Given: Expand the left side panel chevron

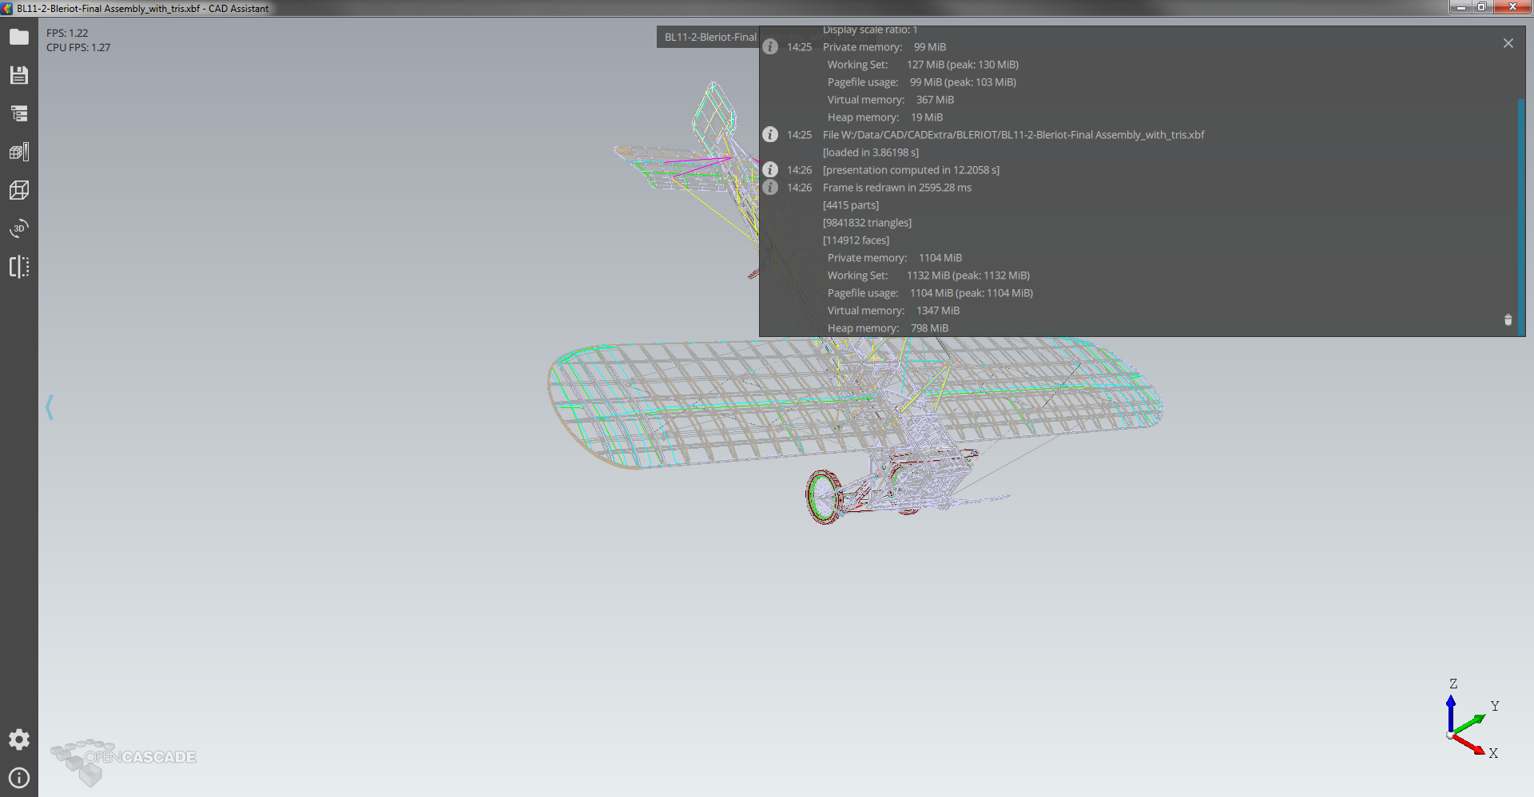Looking at the screenshot, I should point(50,407).
